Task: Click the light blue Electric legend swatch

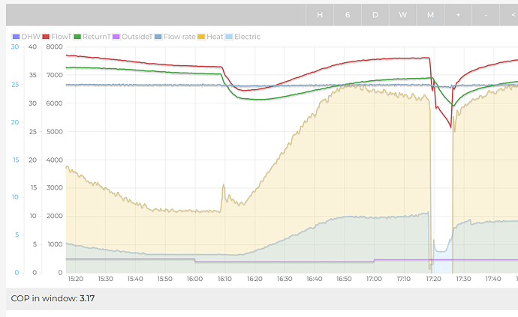Action: 229,36
